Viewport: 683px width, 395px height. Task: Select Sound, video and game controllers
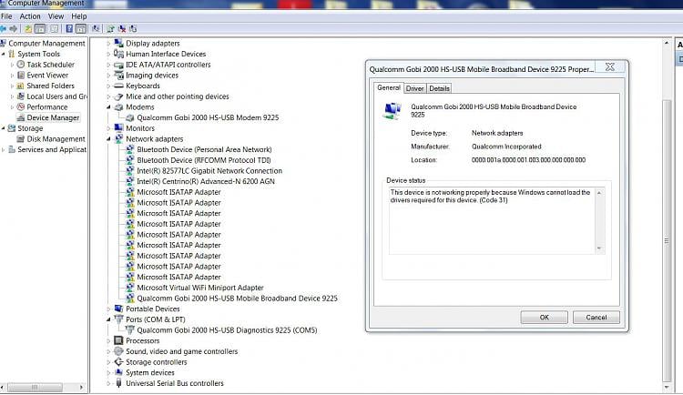181,351
